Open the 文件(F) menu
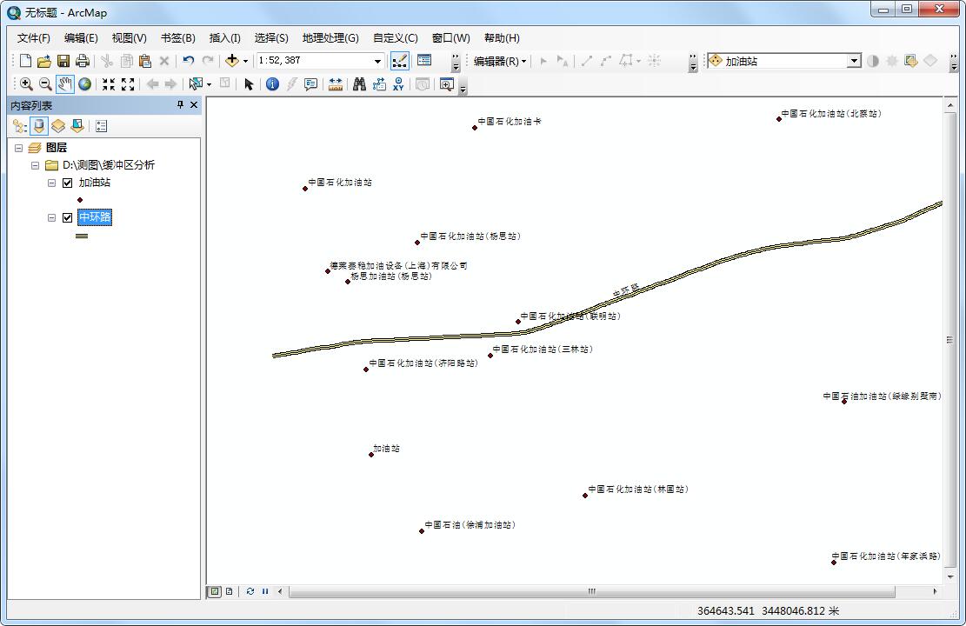The image size is (966, 626). click(33, 38)
